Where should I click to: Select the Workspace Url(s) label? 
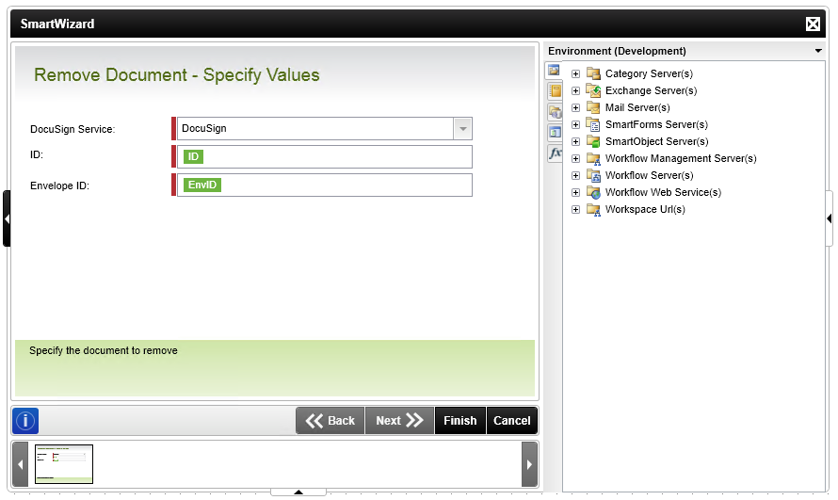point(645,209)
